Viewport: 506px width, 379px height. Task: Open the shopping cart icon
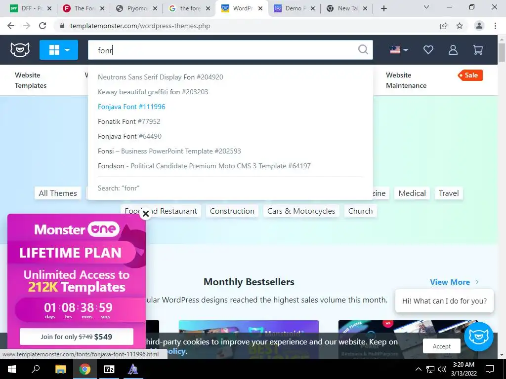[x=478, y=50]
